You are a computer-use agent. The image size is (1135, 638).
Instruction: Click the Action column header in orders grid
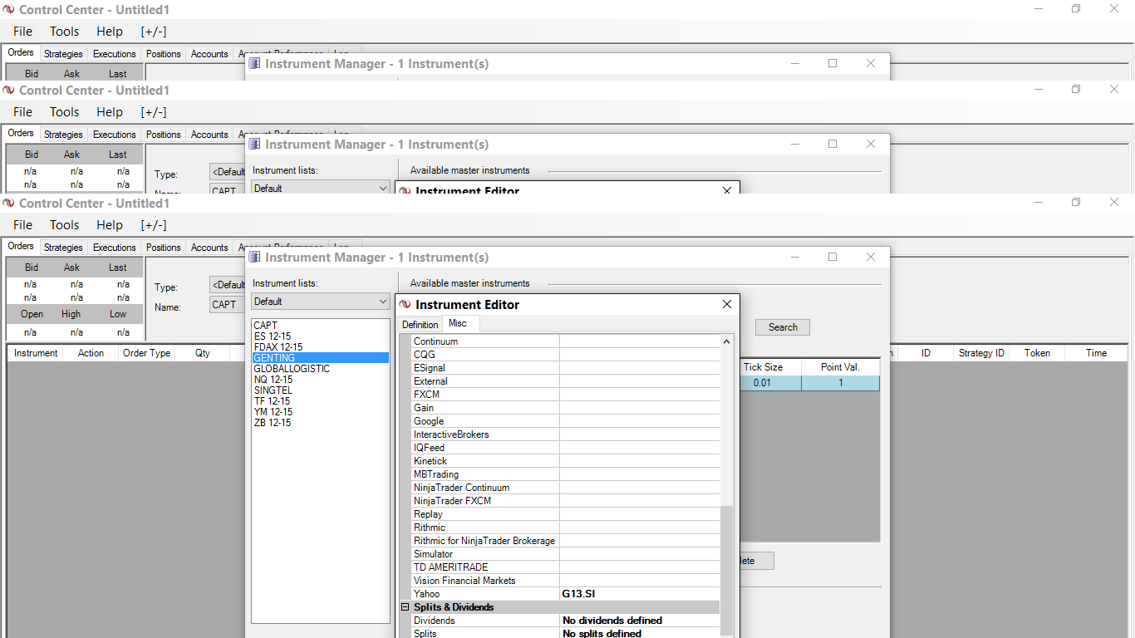[x=91, y=353]
